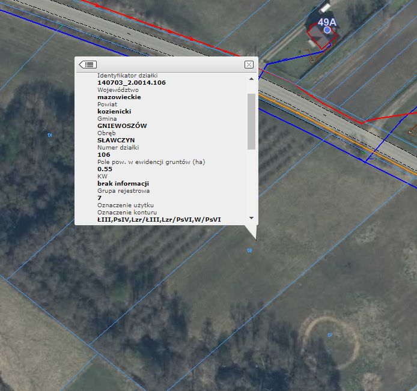Click the scroll down arrow in popup
417x391 pixels.
coord(251,218)
